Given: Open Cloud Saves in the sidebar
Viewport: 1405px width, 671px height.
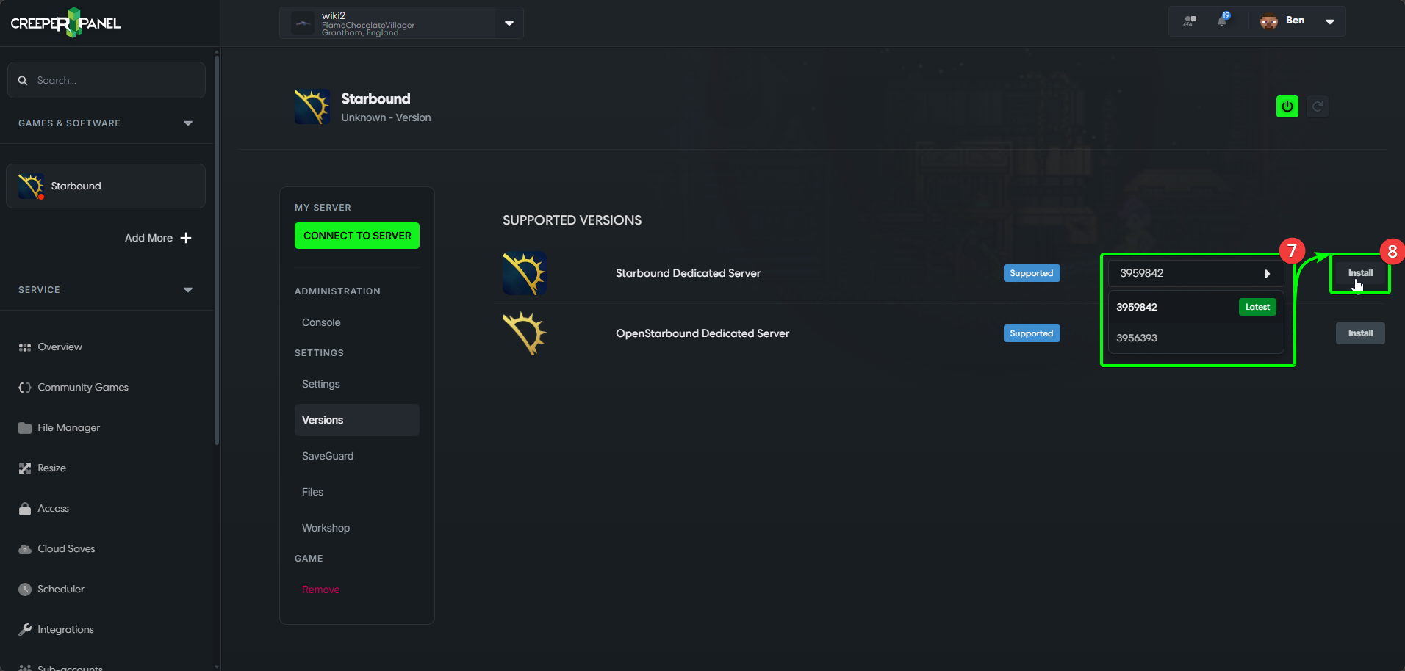Looking at the screenshot, I should (x=66, y=548).
